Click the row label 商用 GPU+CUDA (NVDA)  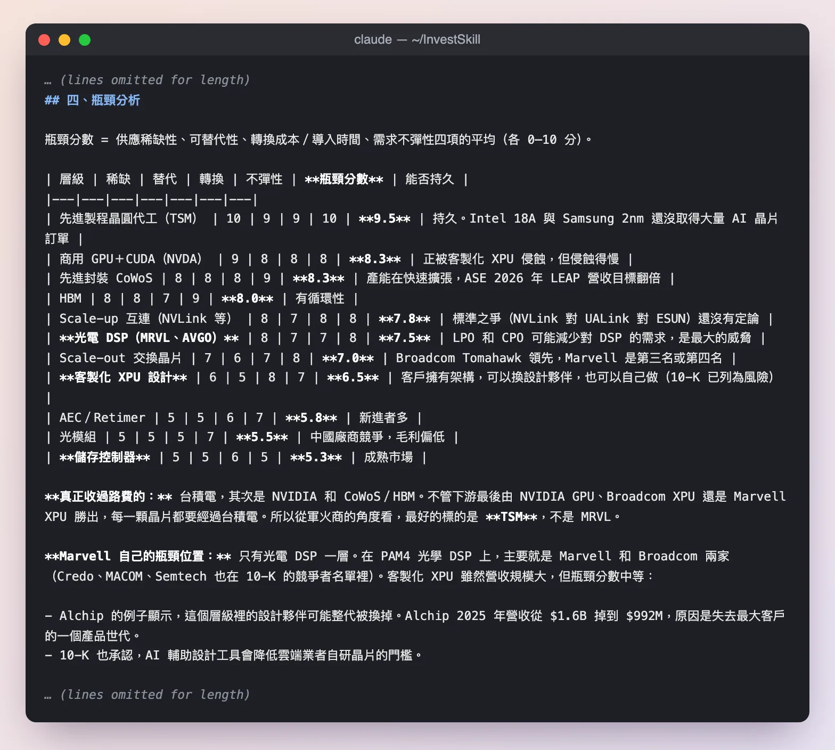tap(133, 259)
